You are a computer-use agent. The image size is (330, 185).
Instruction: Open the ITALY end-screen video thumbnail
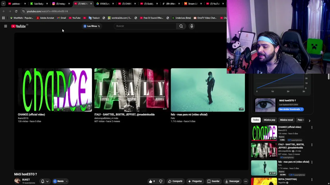(x=131, y=90)
